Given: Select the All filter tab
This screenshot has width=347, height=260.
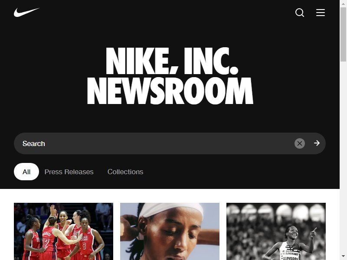Looking at the screenshot, I should (x=26, y=172).
